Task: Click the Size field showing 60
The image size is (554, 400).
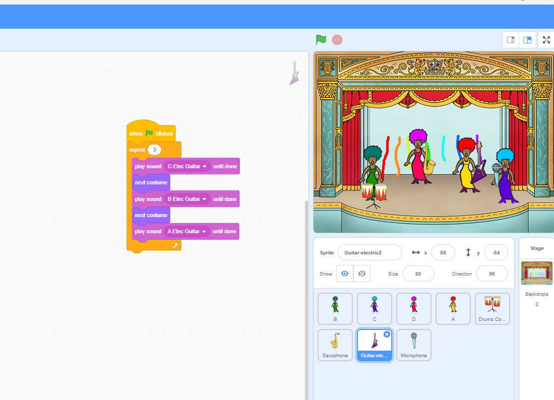Action: tap(418, 274)
